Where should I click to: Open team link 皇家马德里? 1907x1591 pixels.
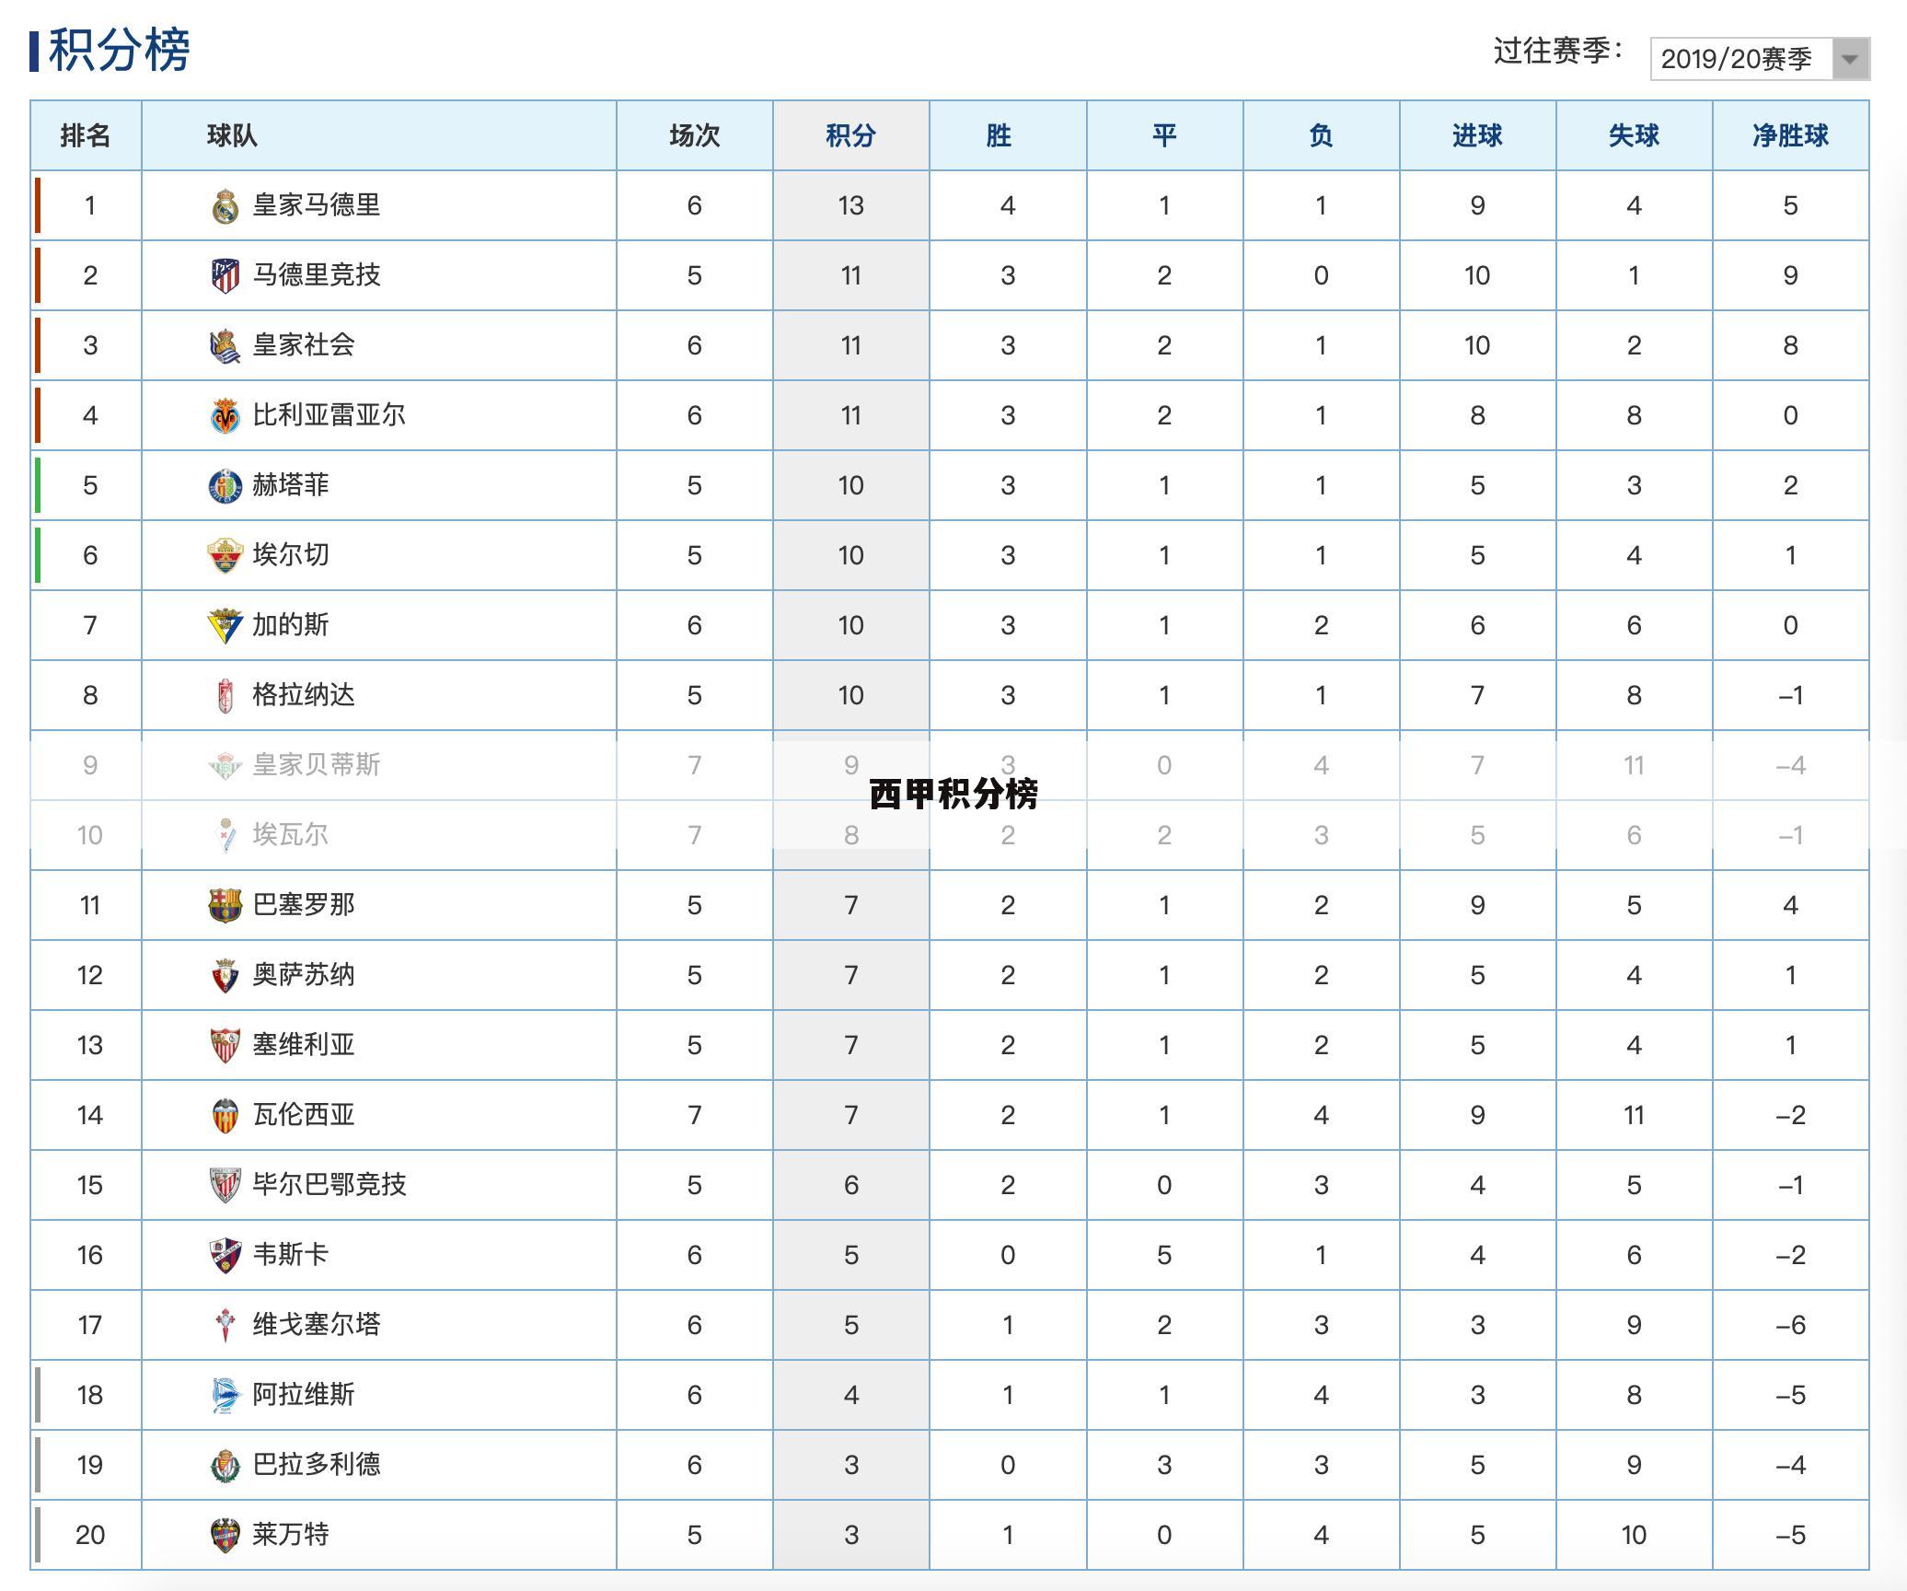(317, 204)
